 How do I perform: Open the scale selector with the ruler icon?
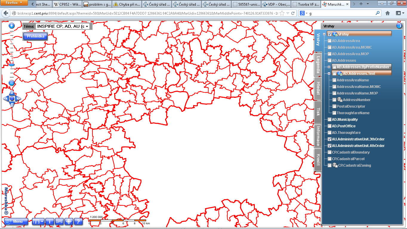point(38,222)
